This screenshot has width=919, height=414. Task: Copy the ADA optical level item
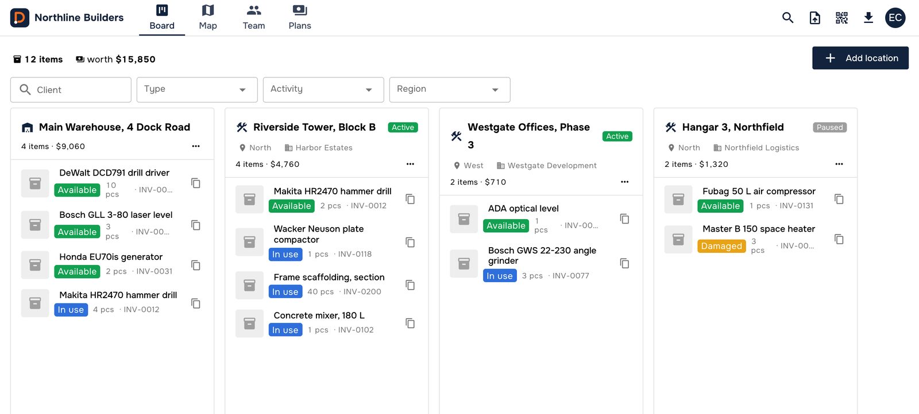[625, 218]
